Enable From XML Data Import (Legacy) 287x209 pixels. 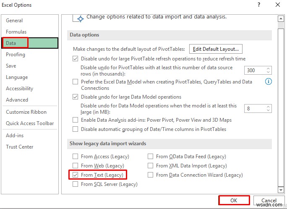tap(151, 166)
